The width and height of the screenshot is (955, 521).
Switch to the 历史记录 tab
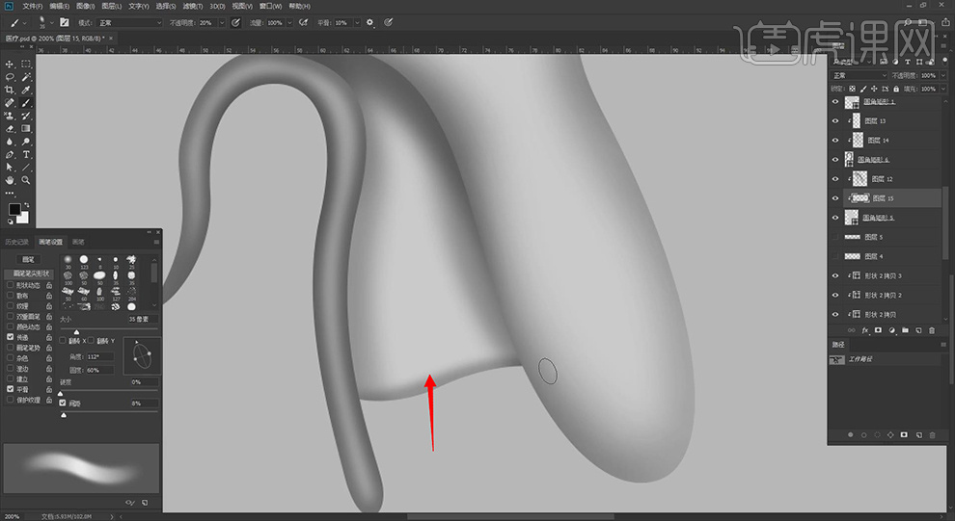pos(17,242)
